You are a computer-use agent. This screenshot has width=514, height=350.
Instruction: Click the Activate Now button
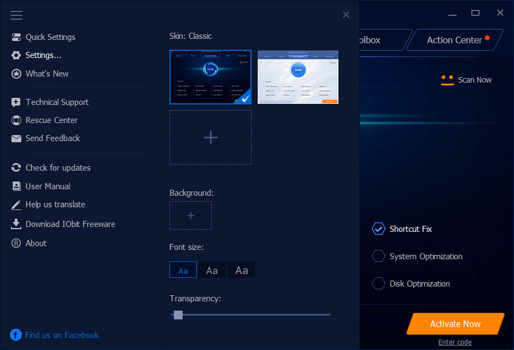click(455, 324)
